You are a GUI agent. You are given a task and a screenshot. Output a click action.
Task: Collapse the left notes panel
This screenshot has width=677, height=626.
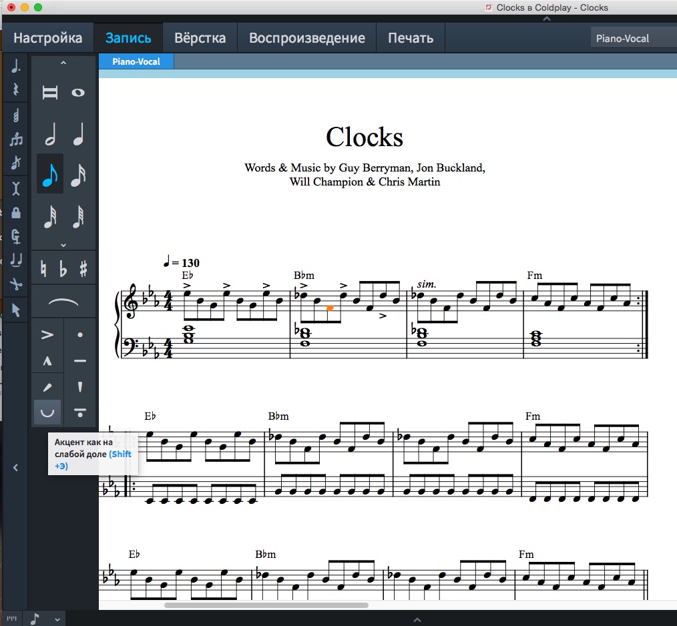click(15, 467)
